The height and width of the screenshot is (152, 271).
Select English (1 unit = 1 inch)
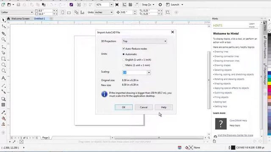[x=123, y=60]
